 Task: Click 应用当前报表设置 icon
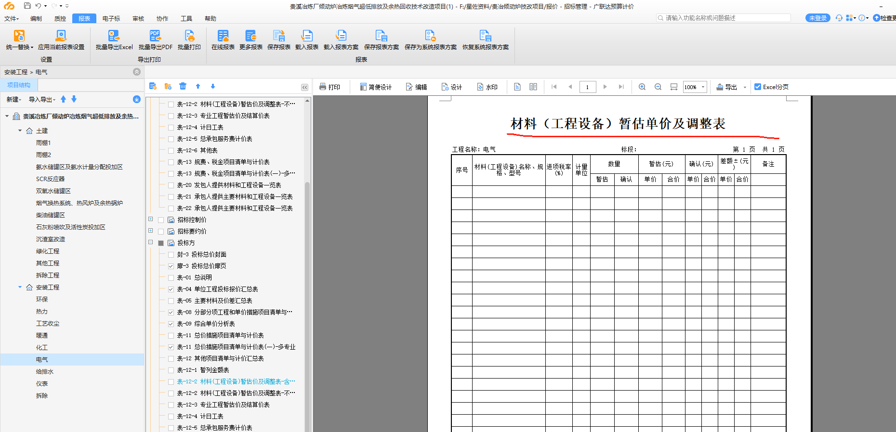[x=61, y=36]
